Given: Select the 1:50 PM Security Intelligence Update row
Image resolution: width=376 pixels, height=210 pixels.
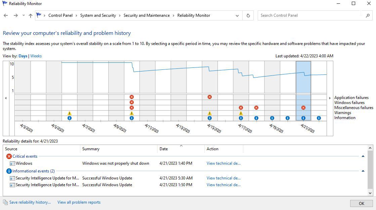Looking at the screenshot, I should (185, 185).
